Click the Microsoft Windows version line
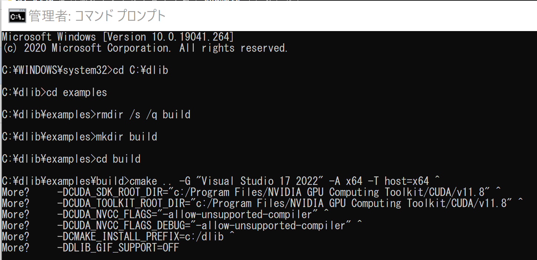This screenshot has height=260, width=537. coord(118,37)
